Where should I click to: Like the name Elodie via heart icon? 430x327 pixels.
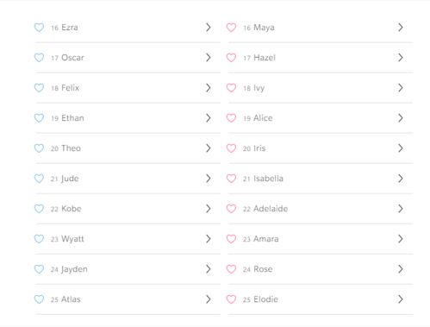[x=231, y=299]
